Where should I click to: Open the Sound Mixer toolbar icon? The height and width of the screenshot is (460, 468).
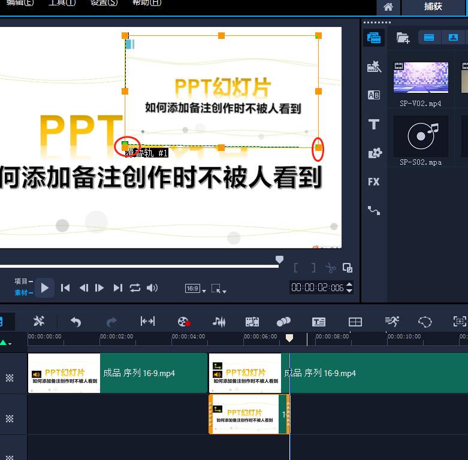tap(219, 322)
